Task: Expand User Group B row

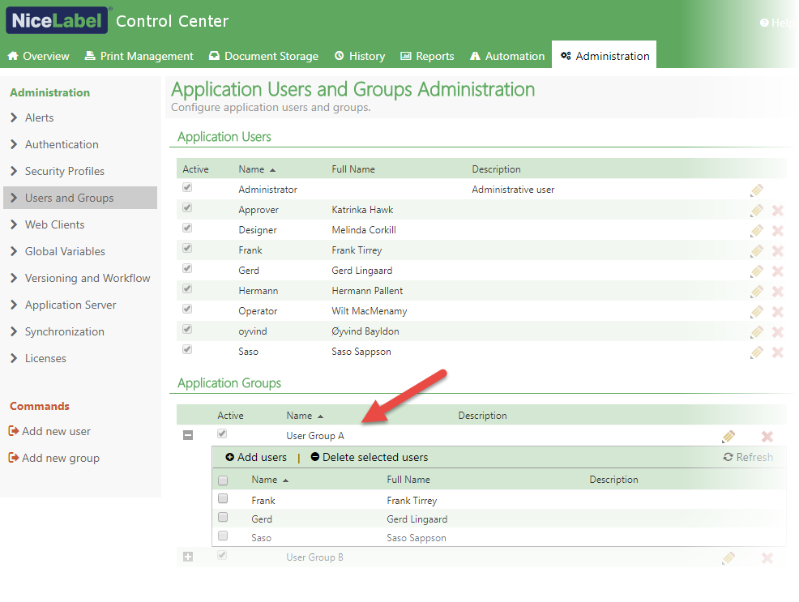Action: click(x=188, y=557)
